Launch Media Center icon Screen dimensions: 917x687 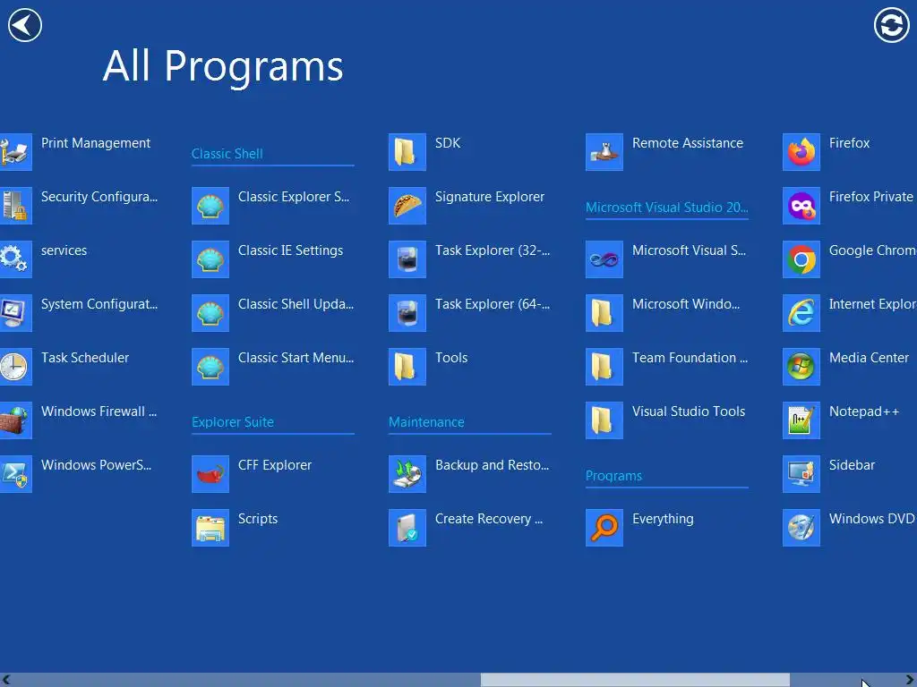tap(801, 367)
